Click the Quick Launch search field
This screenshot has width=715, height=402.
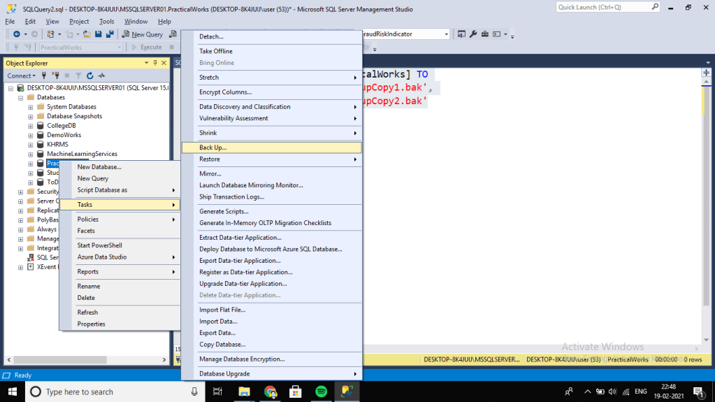coord(601,7)
